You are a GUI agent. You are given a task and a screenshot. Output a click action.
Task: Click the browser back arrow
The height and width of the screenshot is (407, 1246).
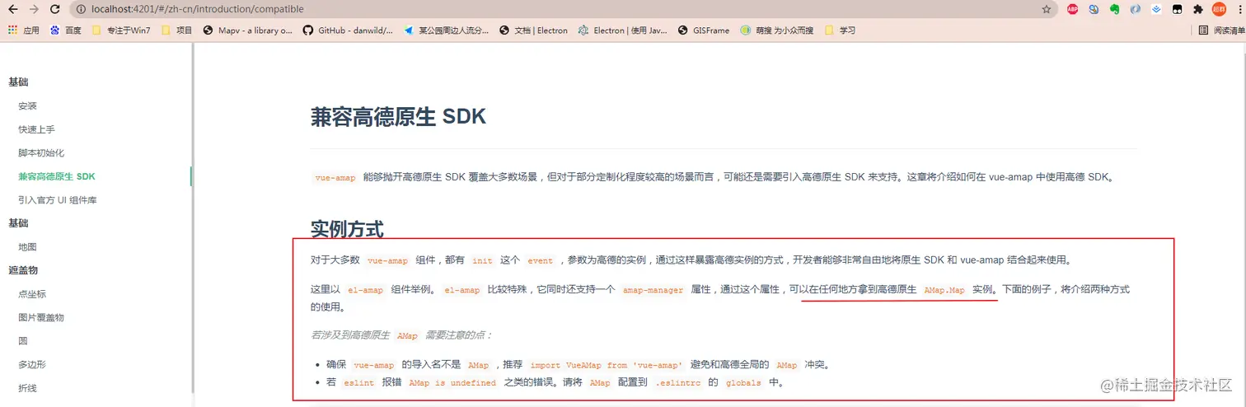pos(13,9)
